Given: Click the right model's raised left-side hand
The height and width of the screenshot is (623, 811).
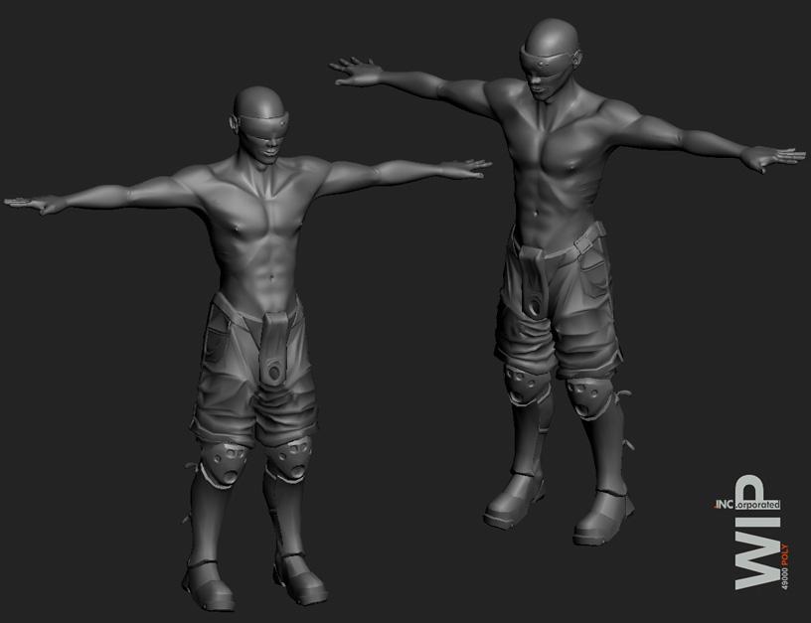Looking at the screenshot, I should [356, 72].
